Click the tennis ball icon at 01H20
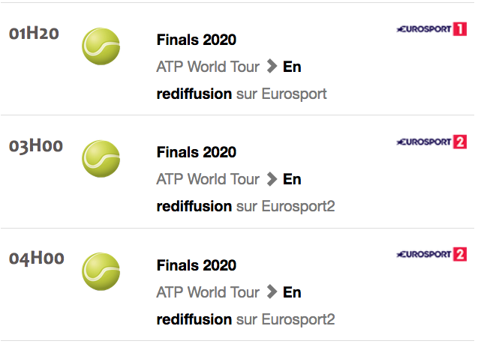The image size is (499, 344). coord(101,46)
